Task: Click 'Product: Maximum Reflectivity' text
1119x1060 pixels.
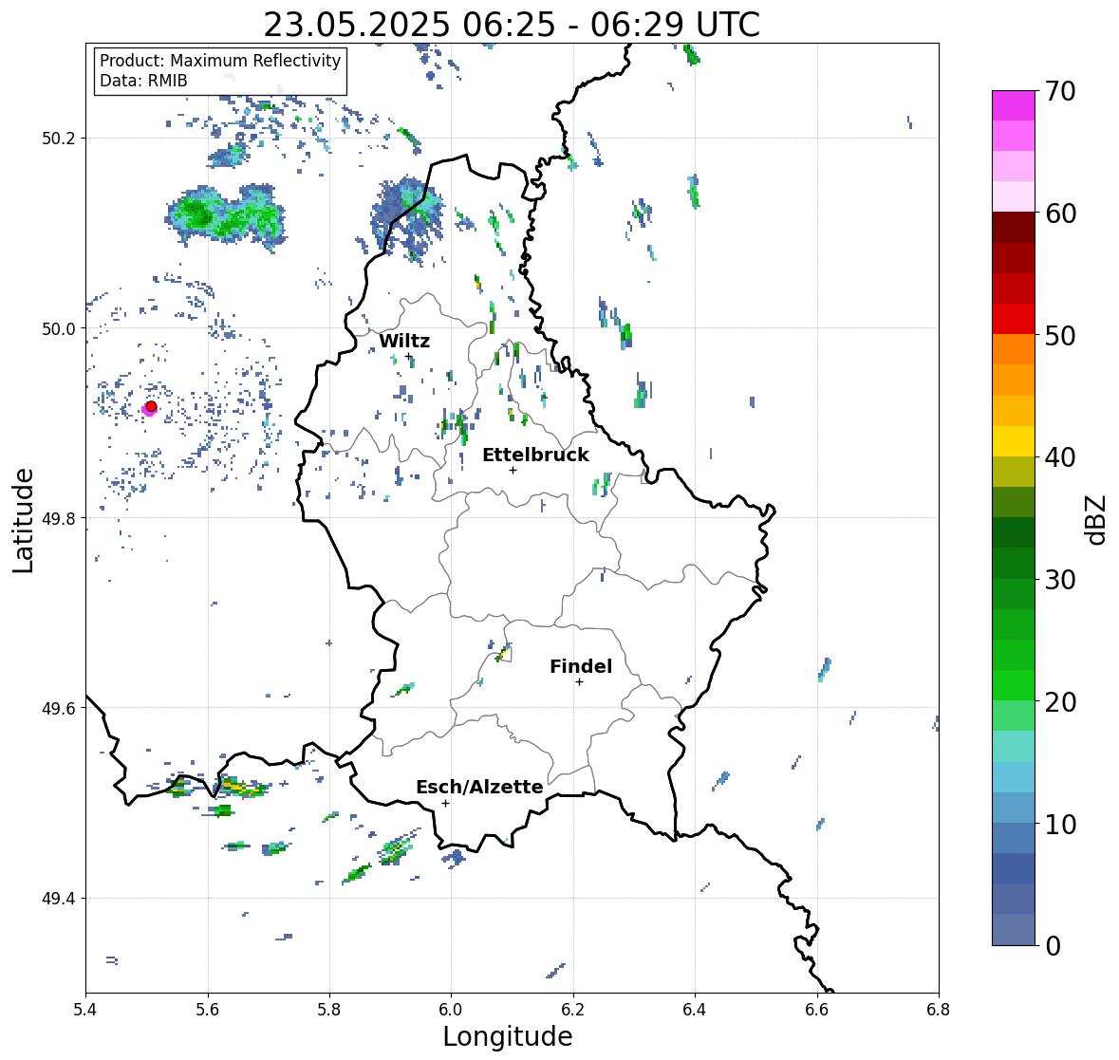Action: tap(220, 61)
